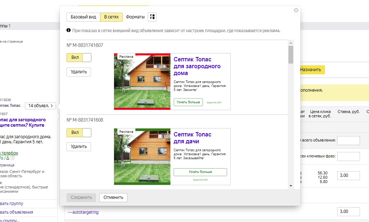This screenshot has width=369, height=222.
Task: Click the autotargeting bid input field
Action: 348,212
